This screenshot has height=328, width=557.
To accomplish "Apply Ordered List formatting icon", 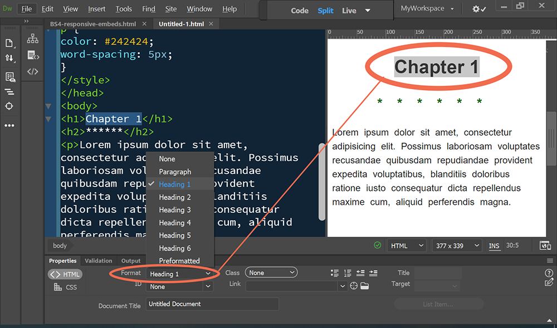I will point(348,273).
